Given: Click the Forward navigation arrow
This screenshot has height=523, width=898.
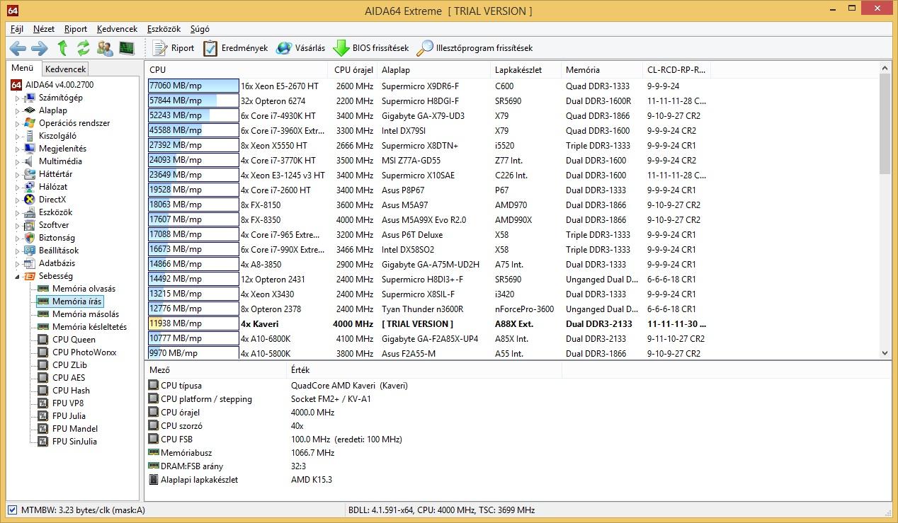Looking at the screenshot, I should (x=40, y=48).
